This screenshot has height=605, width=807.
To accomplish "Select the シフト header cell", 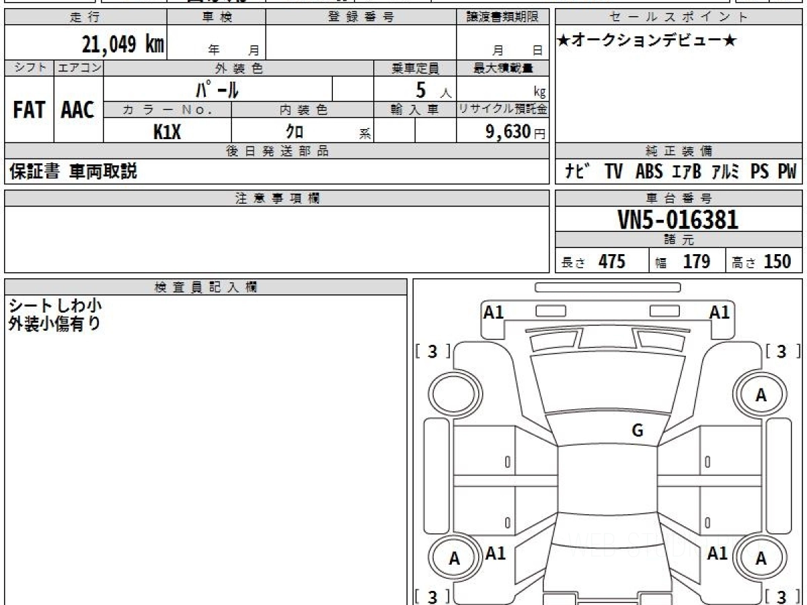I will click(x=29, y=68).
